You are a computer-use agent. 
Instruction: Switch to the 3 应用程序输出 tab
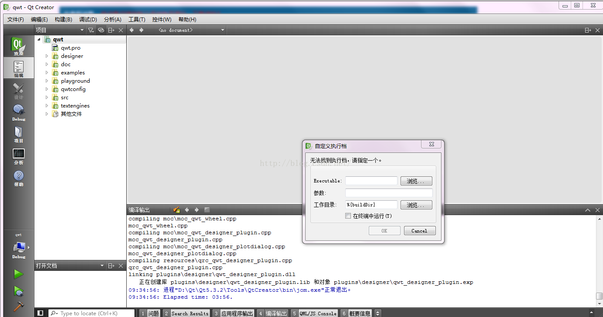233,313
